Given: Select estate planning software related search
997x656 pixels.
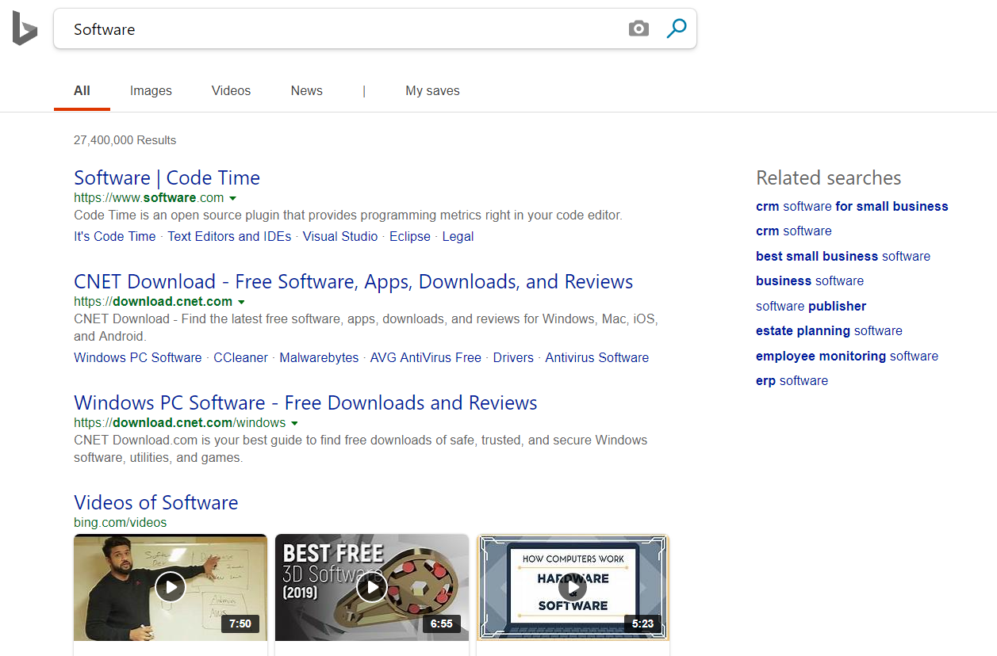Looking at the screenshot, I should coord(829,330).
